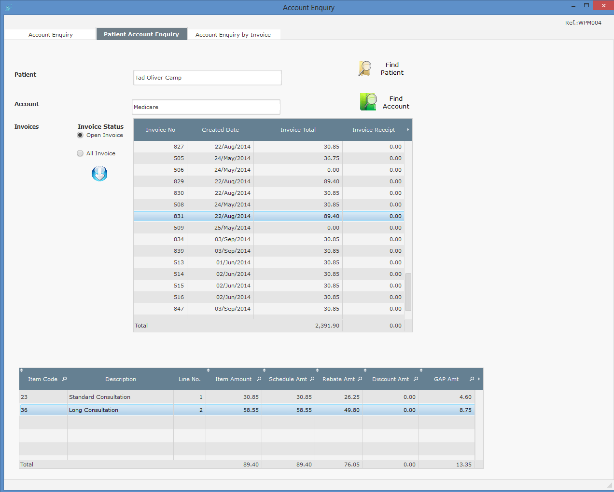Click the rebate total 76.05

coord(352,465)
